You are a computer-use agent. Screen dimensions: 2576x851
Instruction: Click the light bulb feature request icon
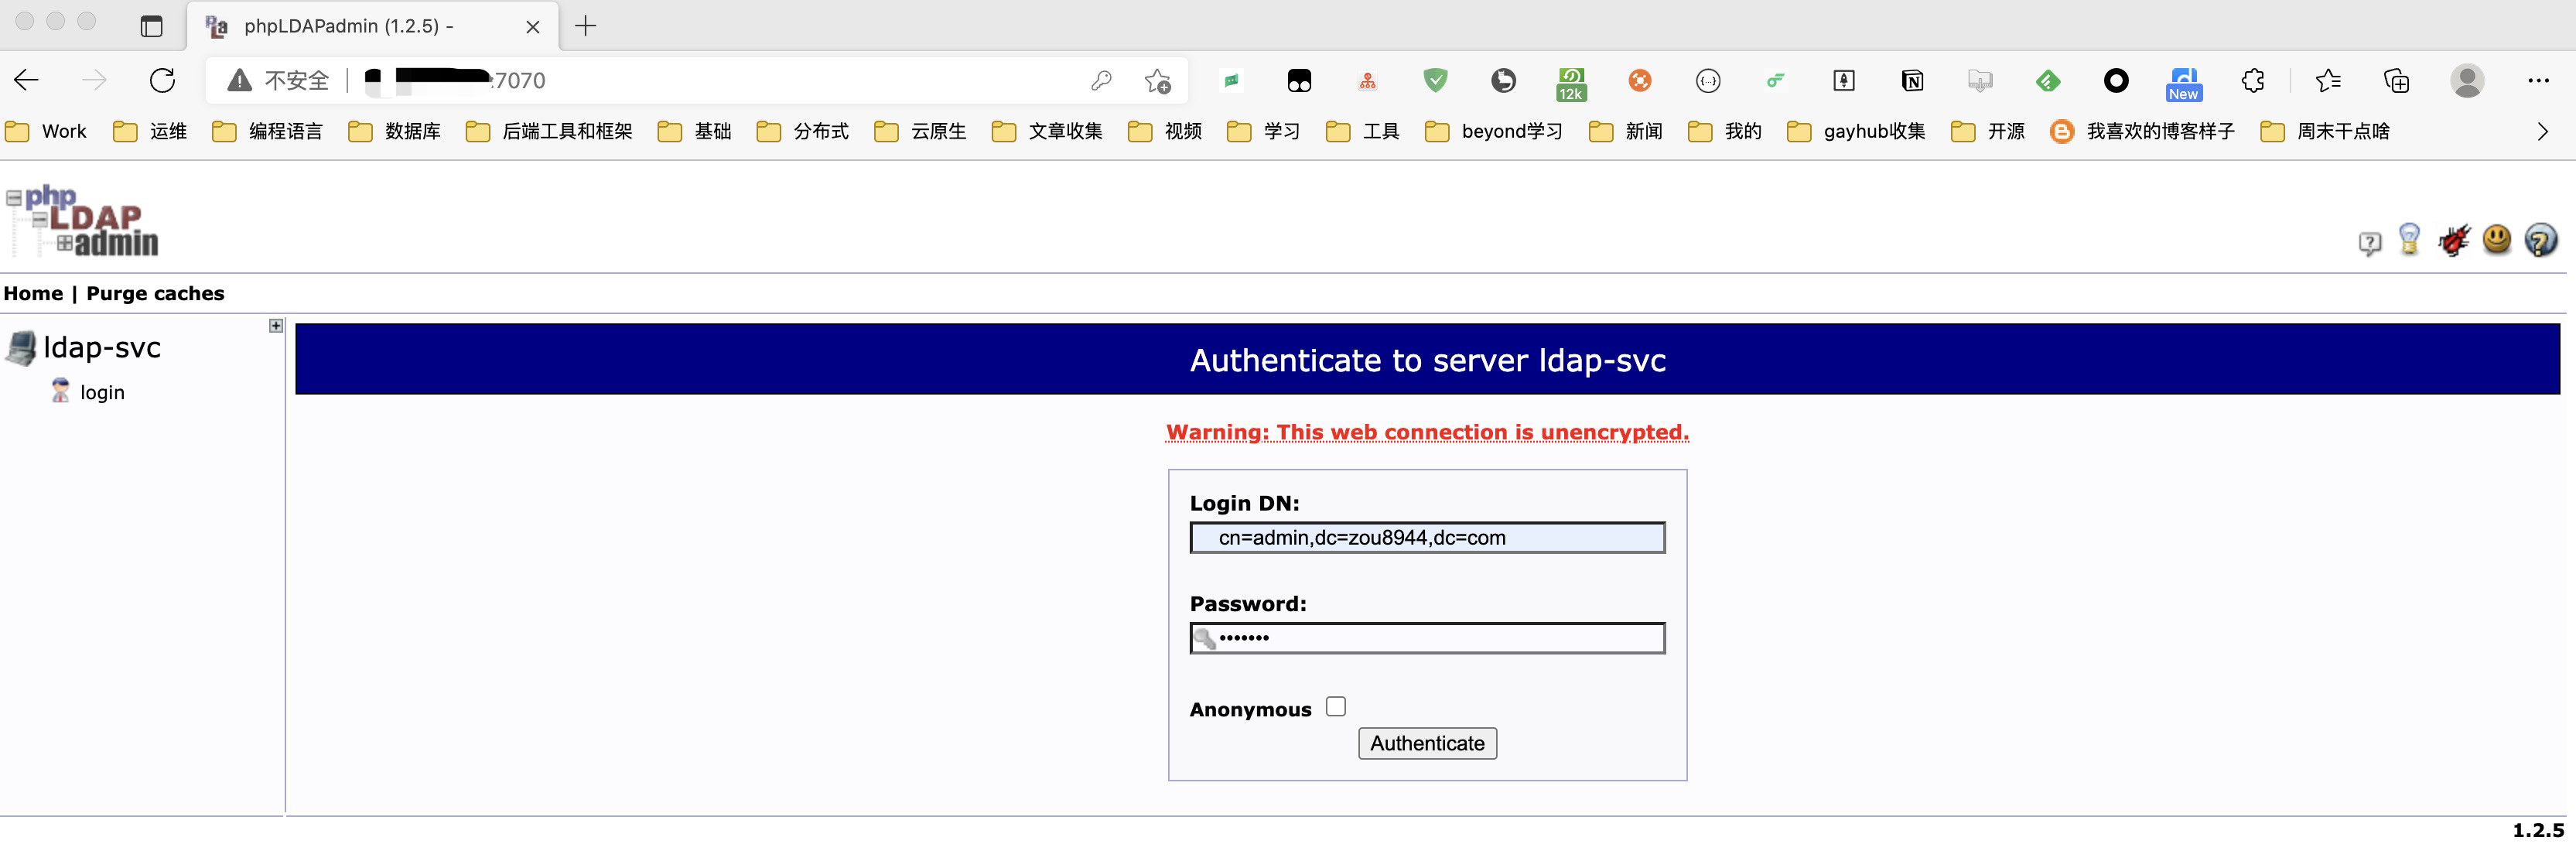[x=2409, y=239]
